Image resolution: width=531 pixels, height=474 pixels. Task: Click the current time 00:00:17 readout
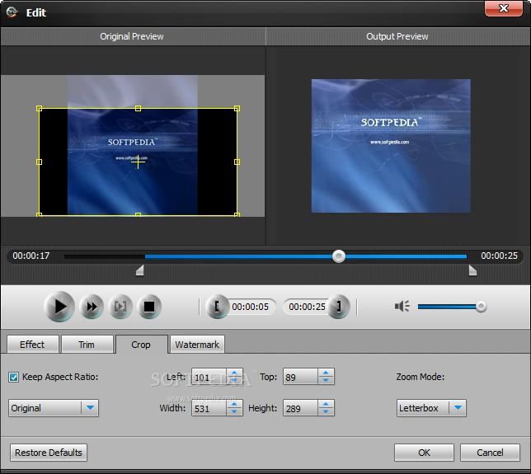tap(31, 256)
